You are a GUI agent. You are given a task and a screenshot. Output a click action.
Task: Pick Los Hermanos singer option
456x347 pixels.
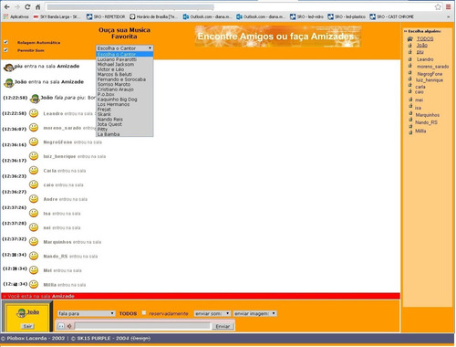(125, 104)
